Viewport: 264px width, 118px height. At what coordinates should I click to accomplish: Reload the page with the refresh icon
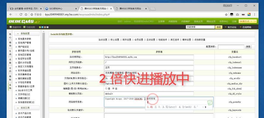tap(21, 14)
